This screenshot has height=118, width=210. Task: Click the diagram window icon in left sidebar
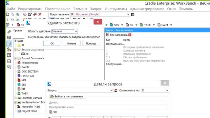(x=9, y=55)
